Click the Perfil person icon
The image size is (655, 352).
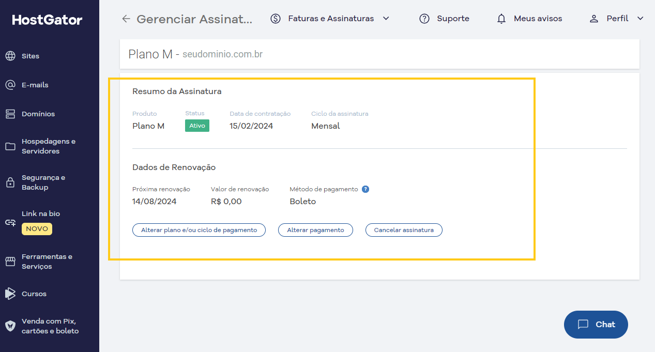594,19
